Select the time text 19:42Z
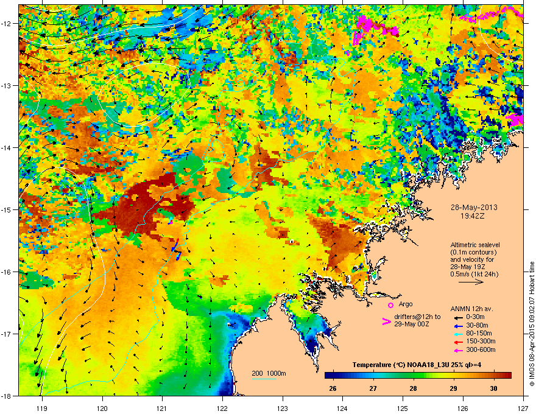Screen dimensions: 536x414 (x=473, y=216)
